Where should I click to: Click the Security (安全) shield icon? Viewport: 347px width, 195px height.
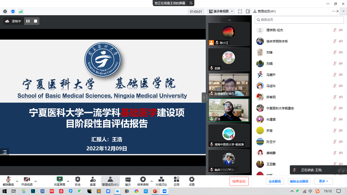[x=78, y=179]
